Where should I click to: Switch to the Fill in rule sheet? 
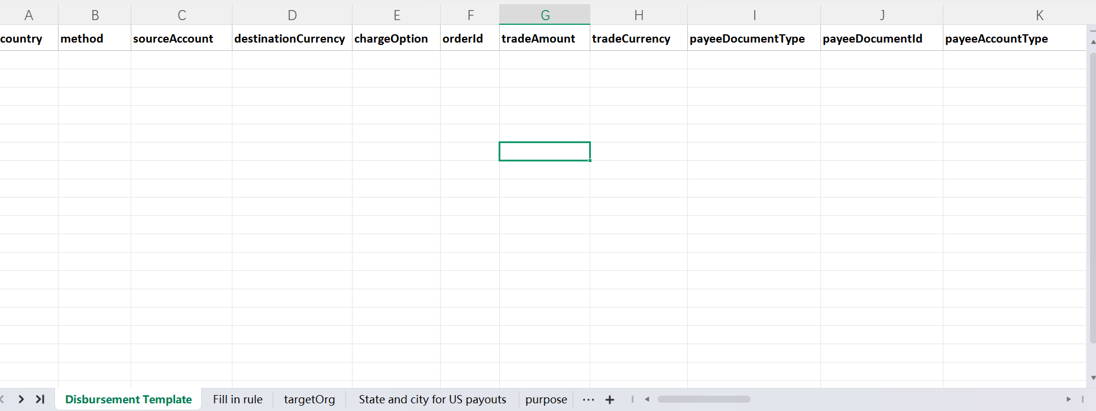pyautogui.click(x=237, y=399)
